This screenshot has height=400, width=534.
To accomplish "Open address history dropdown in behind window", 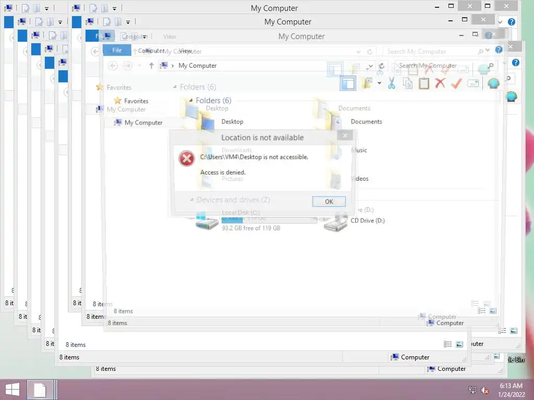I will tap(359, 52).
